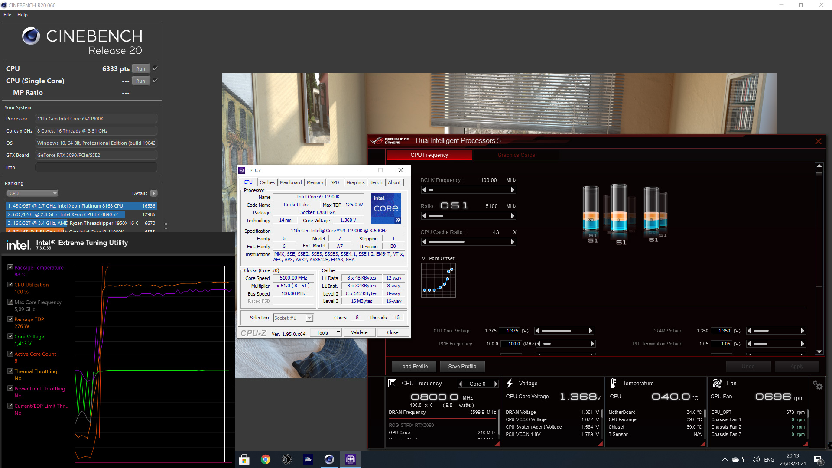Switch to CPU-Z via taskbar icon
The image size is (832, 468).
point(351,459)
